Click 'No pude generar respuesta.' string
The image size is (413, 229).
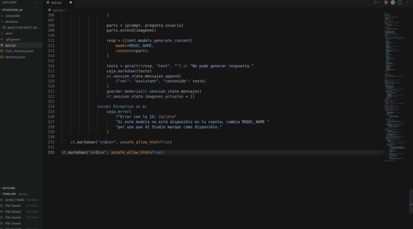point(221,66)
